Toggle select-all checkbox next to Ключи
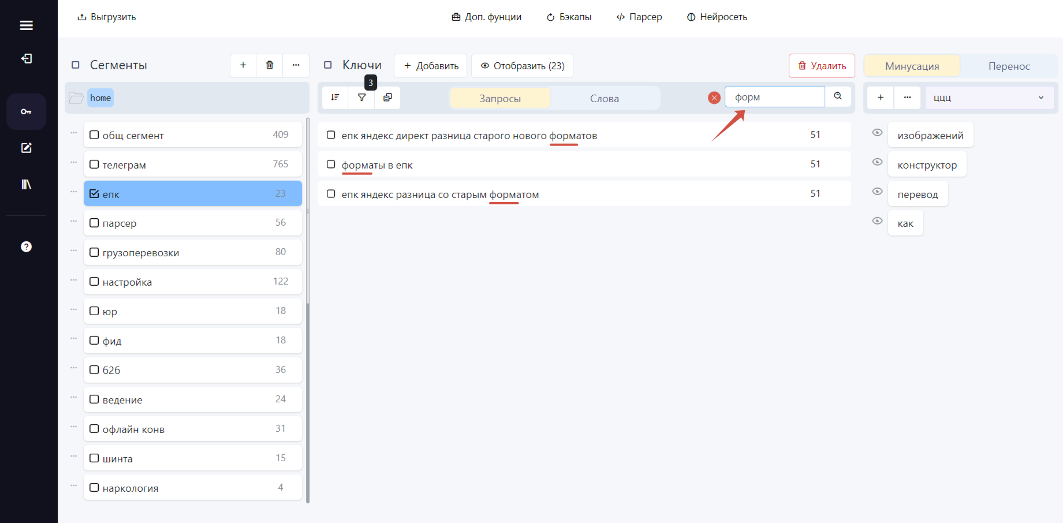 pos(328,65)
